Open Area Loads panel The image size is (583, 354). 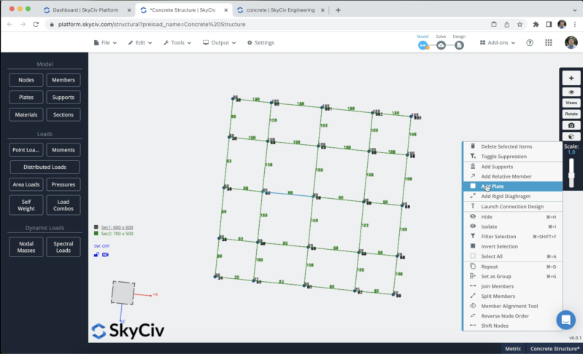(26, 184)
